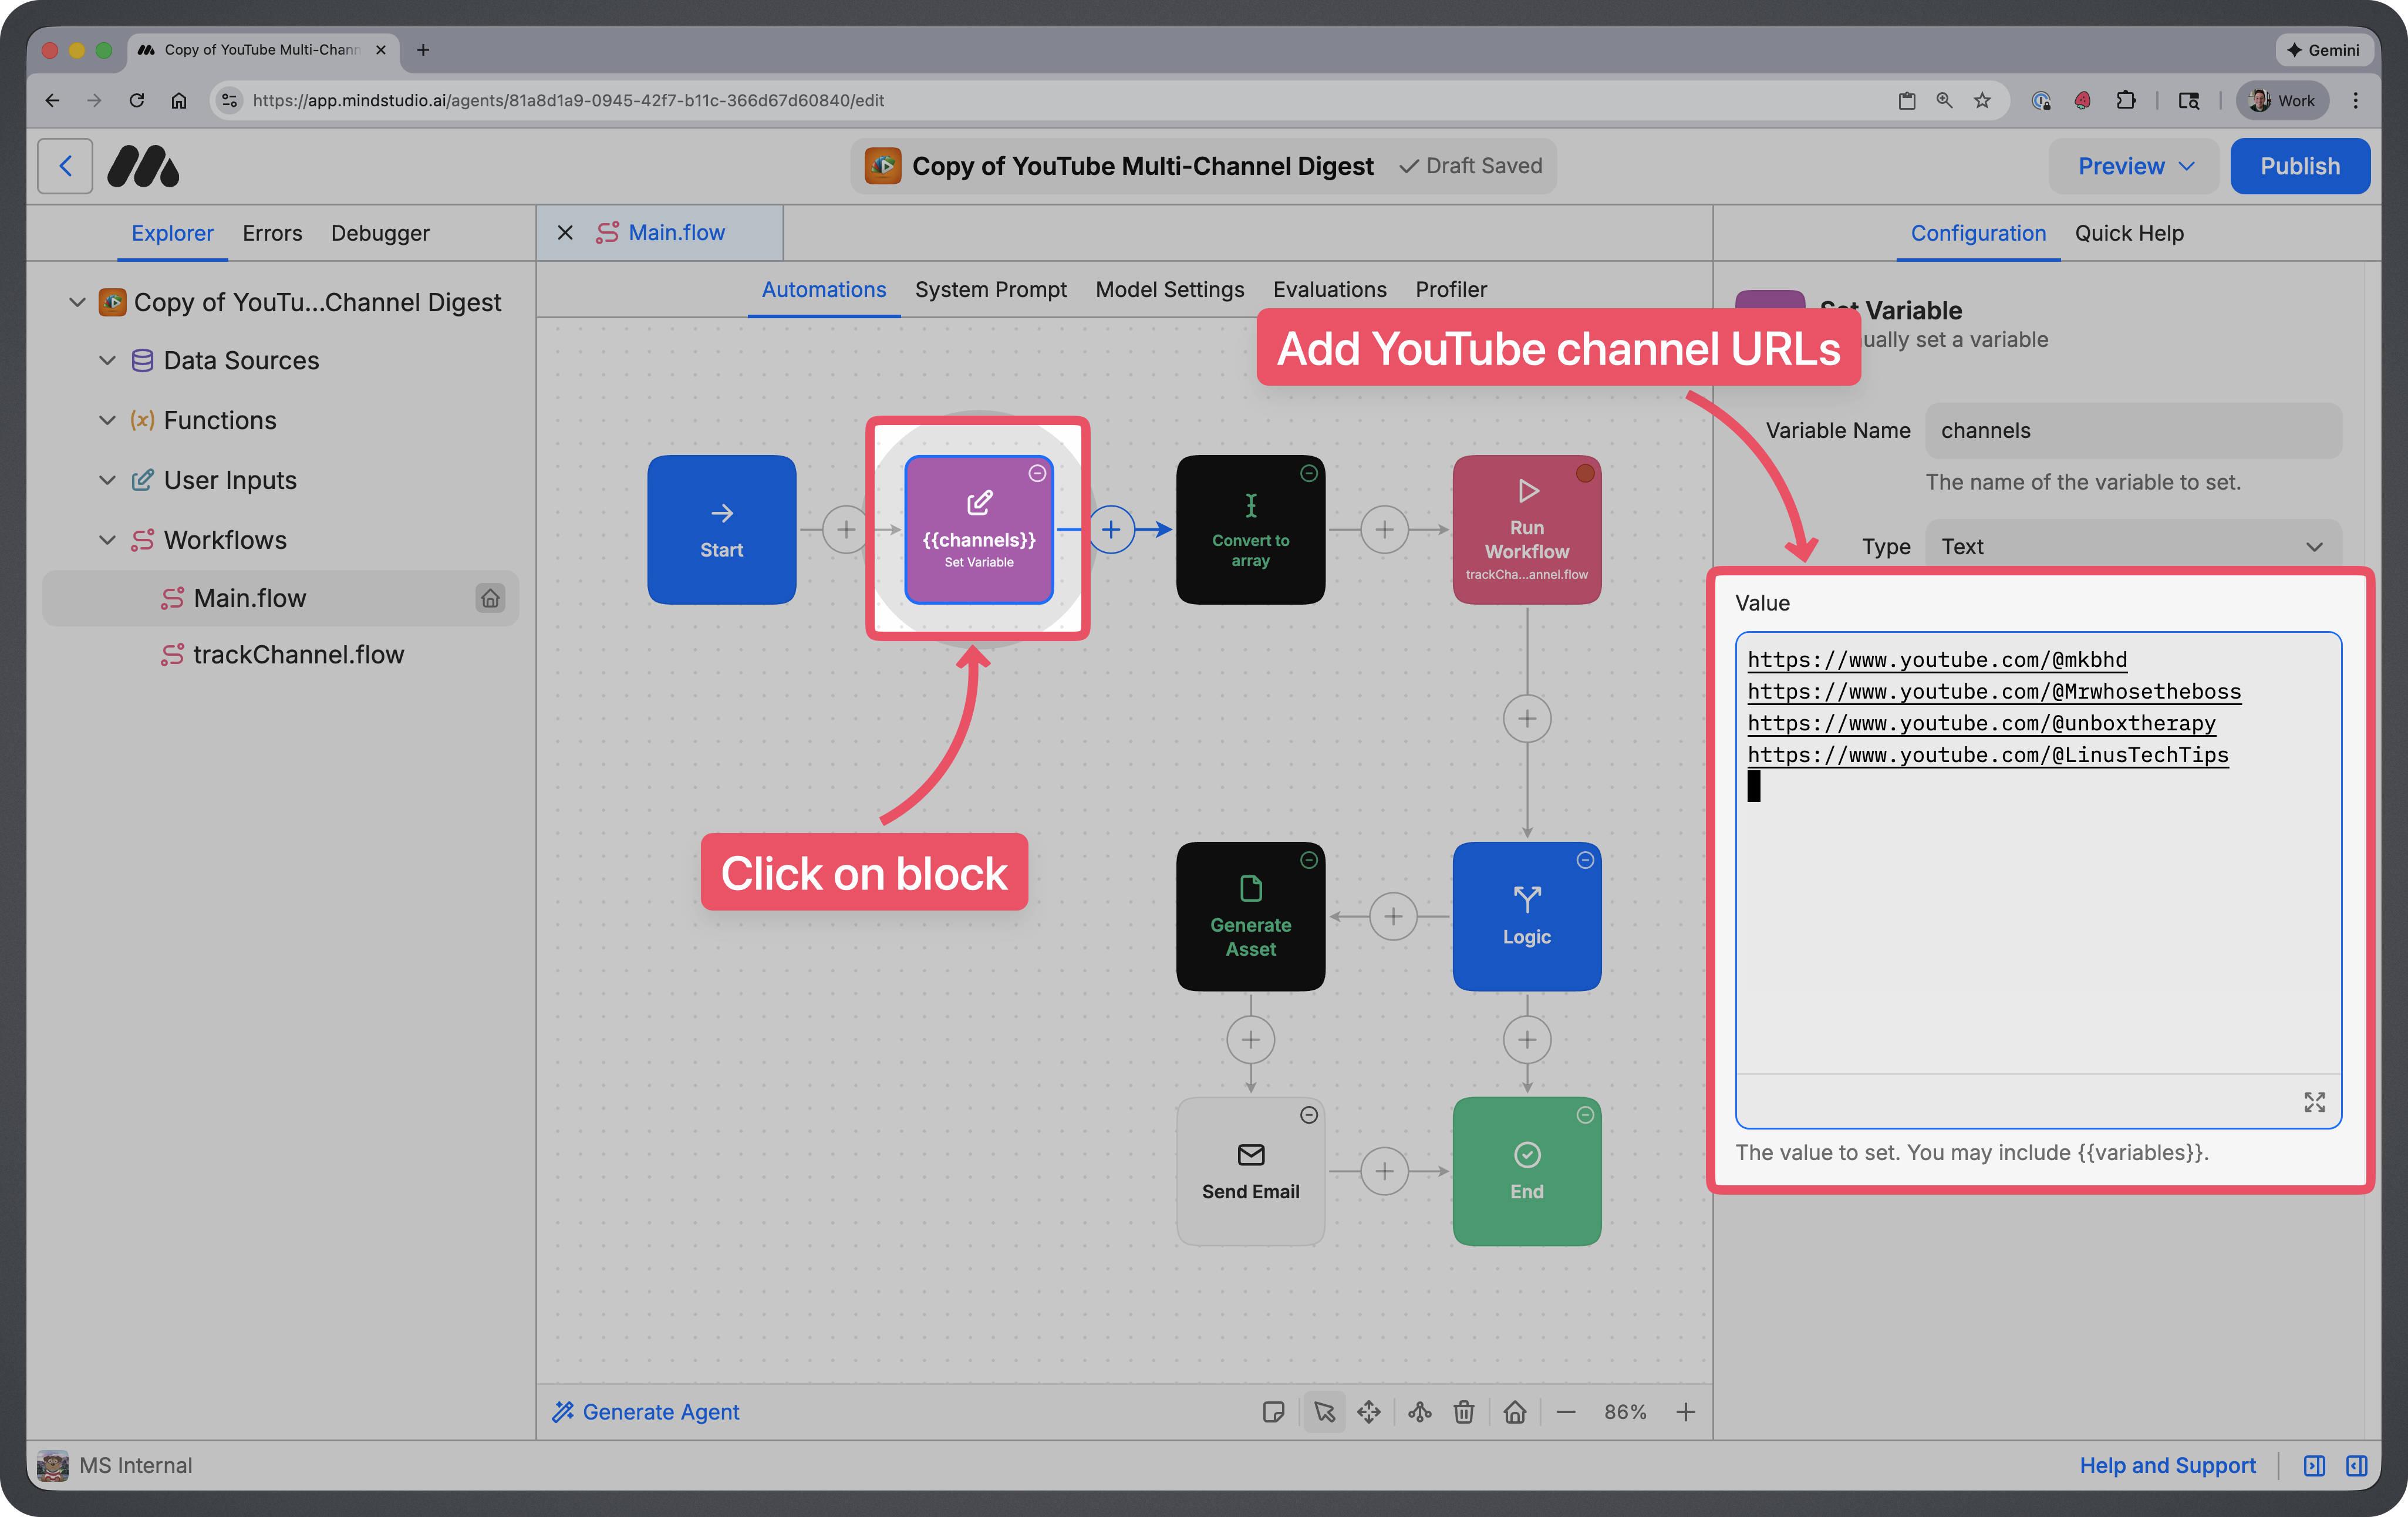This screenshot has width=2408, height=1517.
Task: Expand the Value editor to fullscreen
Action: (x=2314, y=1102)
